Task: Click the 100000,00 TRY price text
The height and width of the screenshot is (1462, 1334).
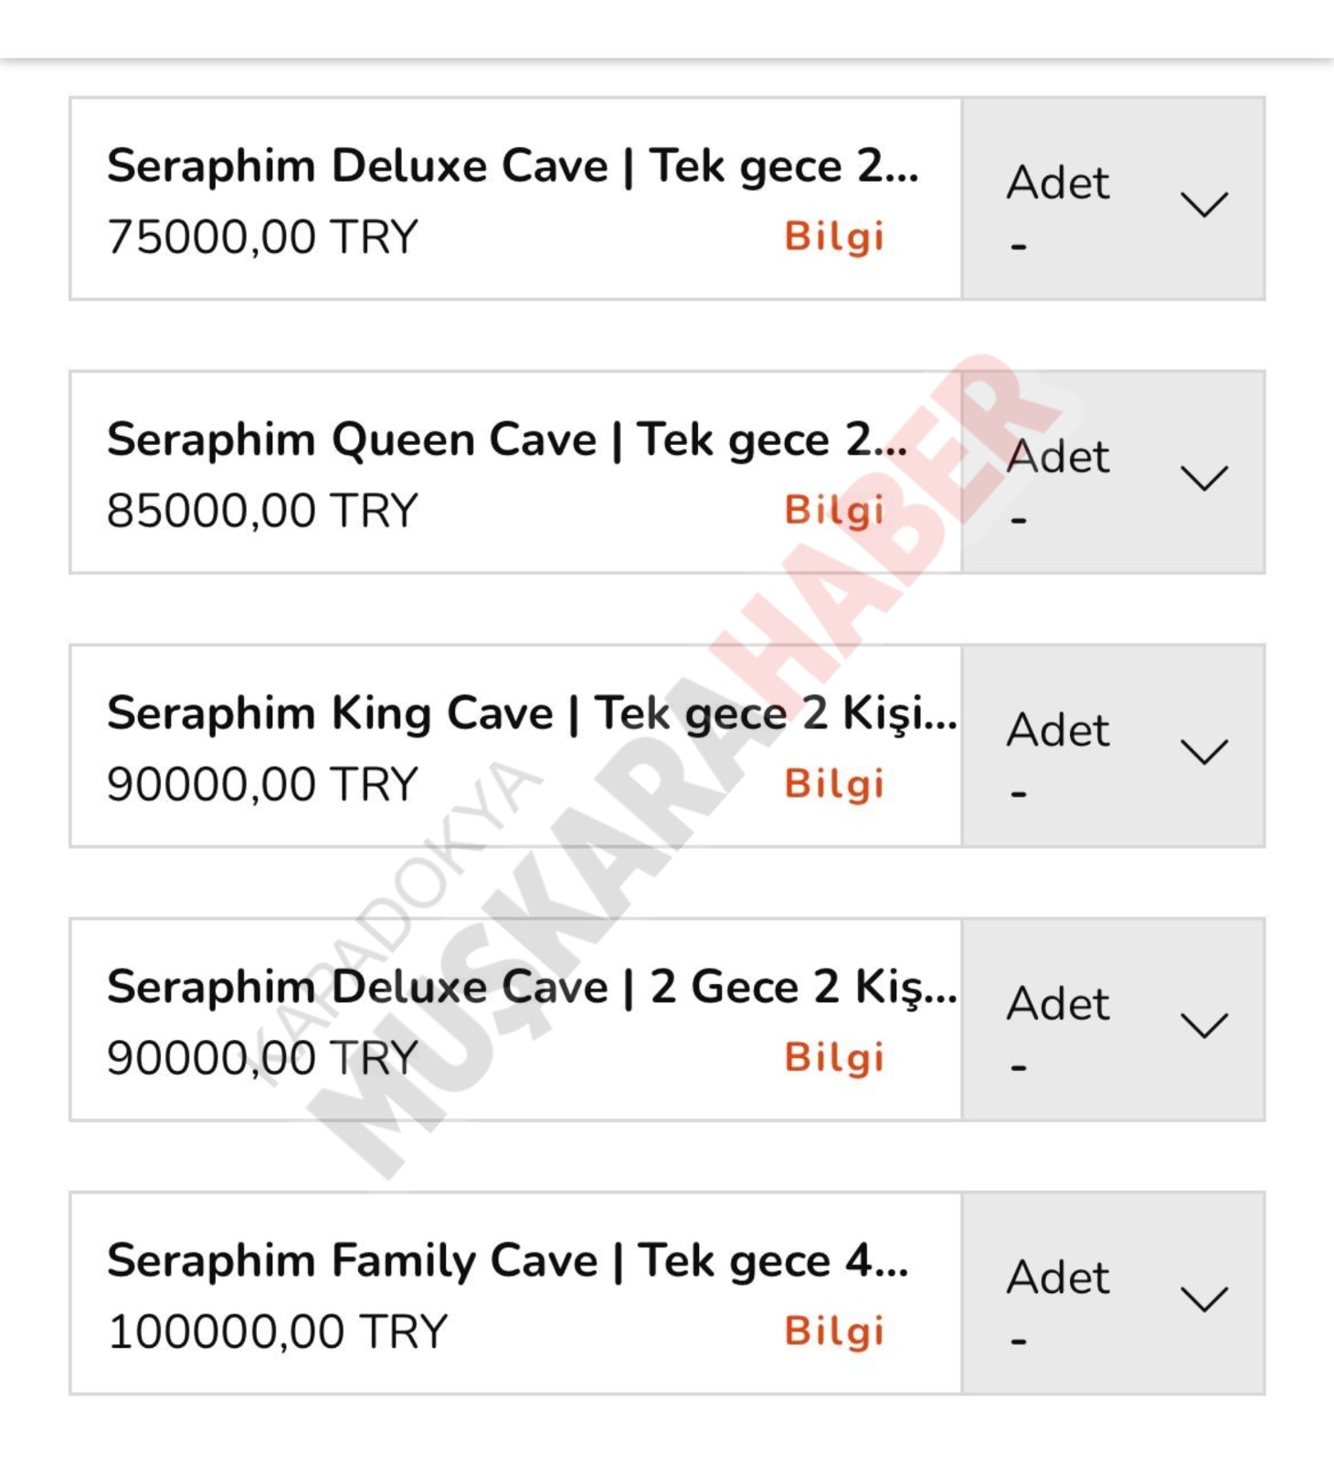Action: [x=277, y=1331]
